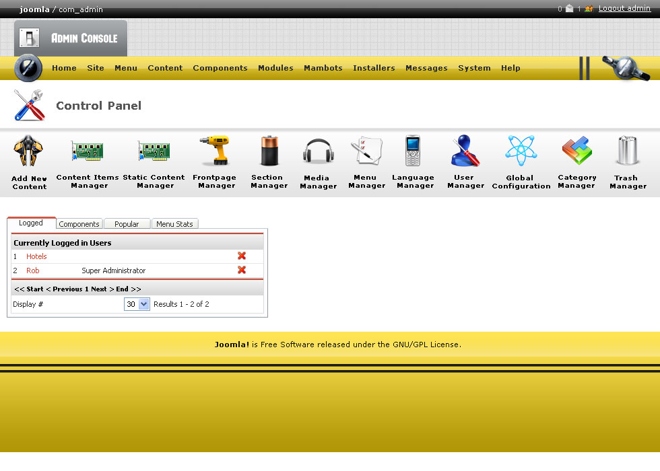Open the Components menu
The image size is (660, 471).
(x=220, y=68)
